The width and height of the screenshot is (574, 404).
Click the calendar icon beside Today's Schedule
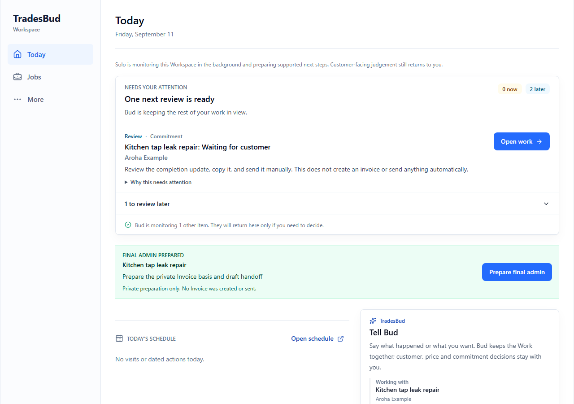click(x=119, y=338)
